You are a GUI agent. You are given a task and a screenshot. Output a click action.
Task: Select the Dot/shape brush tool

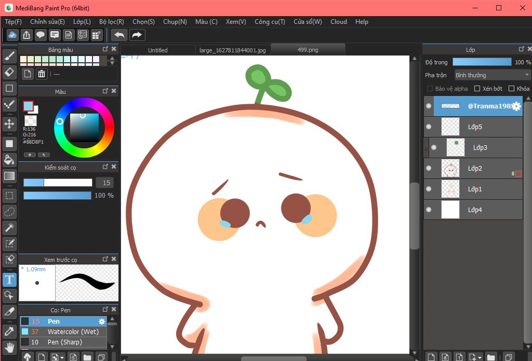(x=9, y=105)
